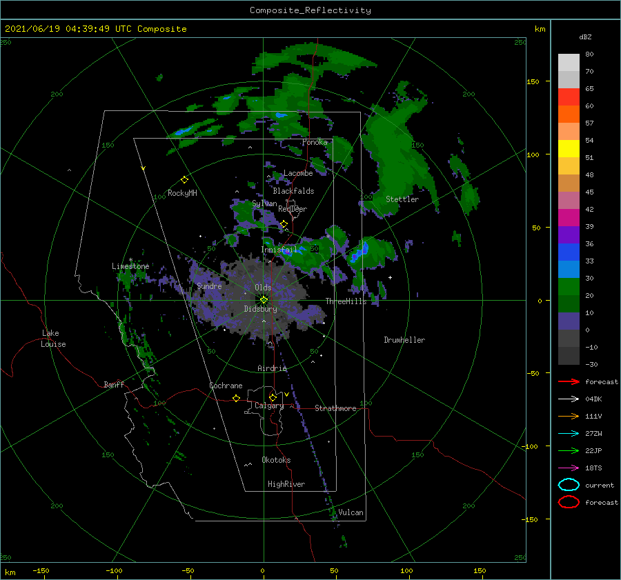Click the cyan current ellipse icon
The height and width of the screenshot is (580, 621).
coord(569,485)
